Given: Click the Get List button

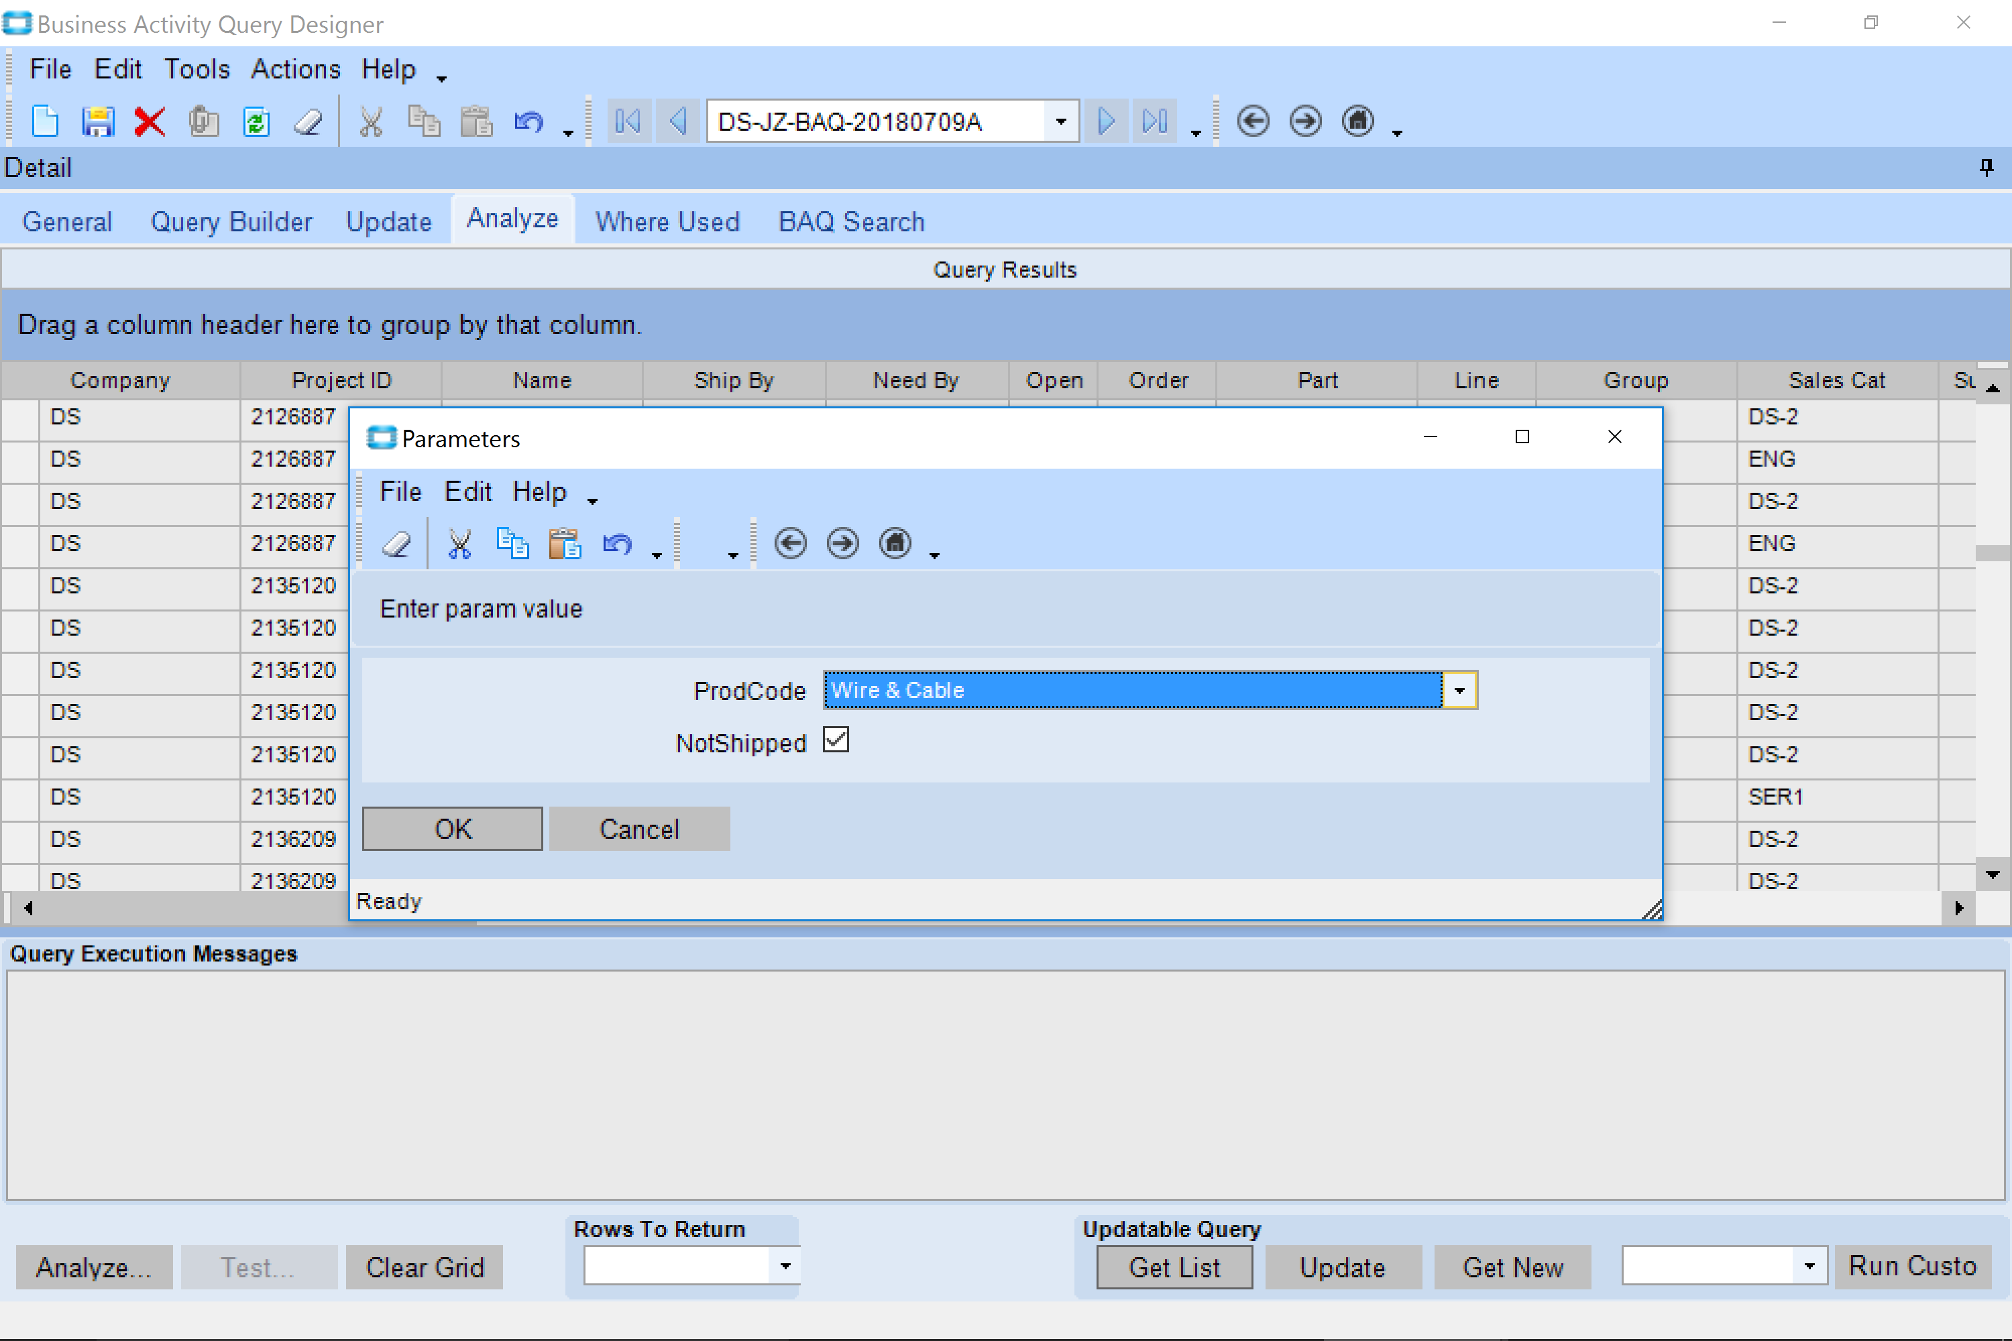Looking at the screenshot, I should point(1174,1267).
